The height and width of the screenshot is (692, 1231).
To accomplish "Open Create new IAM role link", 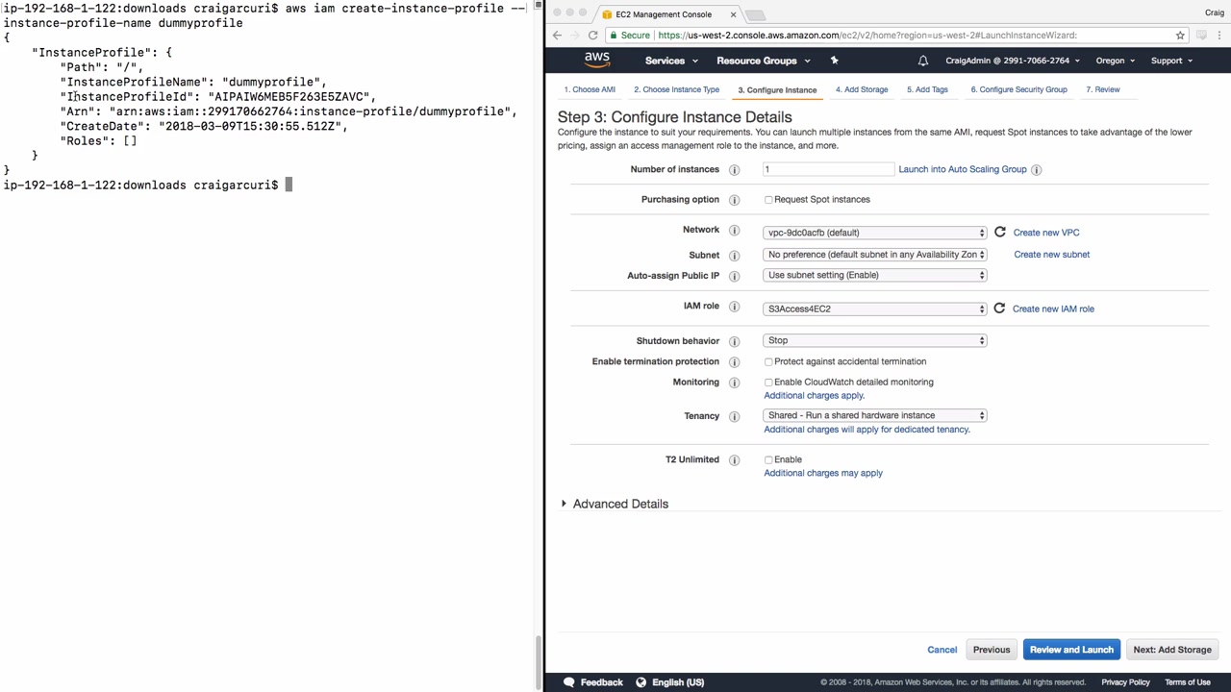I will [1053, 309].
